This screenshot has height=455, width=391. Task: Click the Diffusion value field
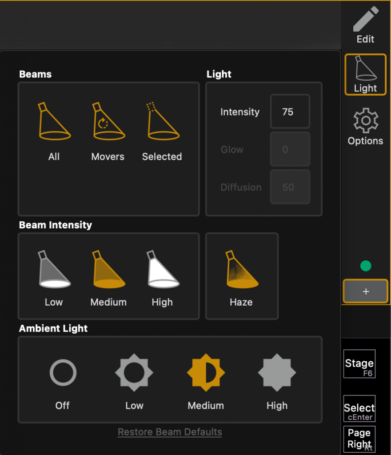coord(290,187)
